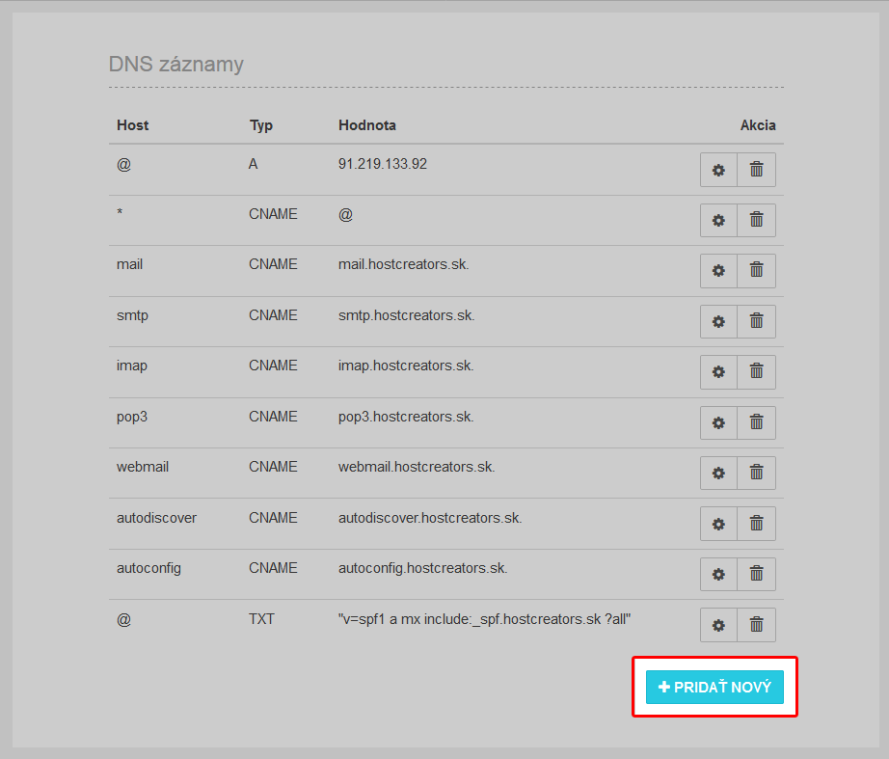Edit the autoconfig CNAME record
This screenshot has width=889, height=759.
pyautogui.click(x=718, y=574)
